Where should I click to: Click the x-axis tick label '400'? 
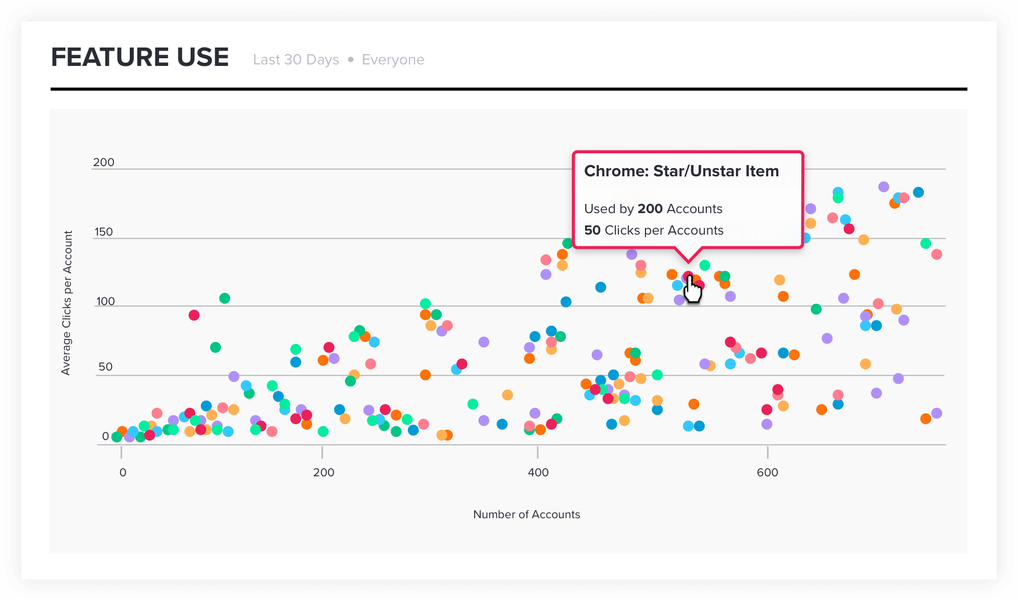click(x=538, y=472)
